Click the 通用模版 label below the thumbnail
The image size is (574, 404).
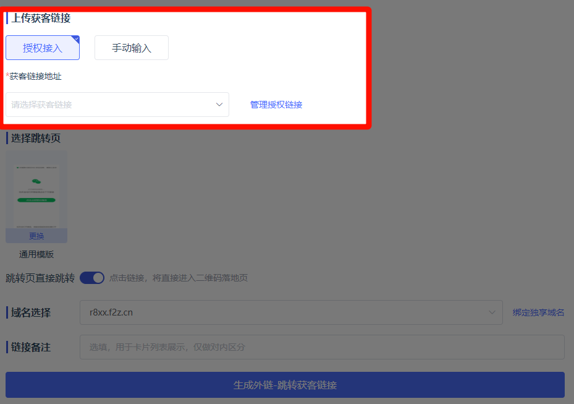click(x=36, y=254)
